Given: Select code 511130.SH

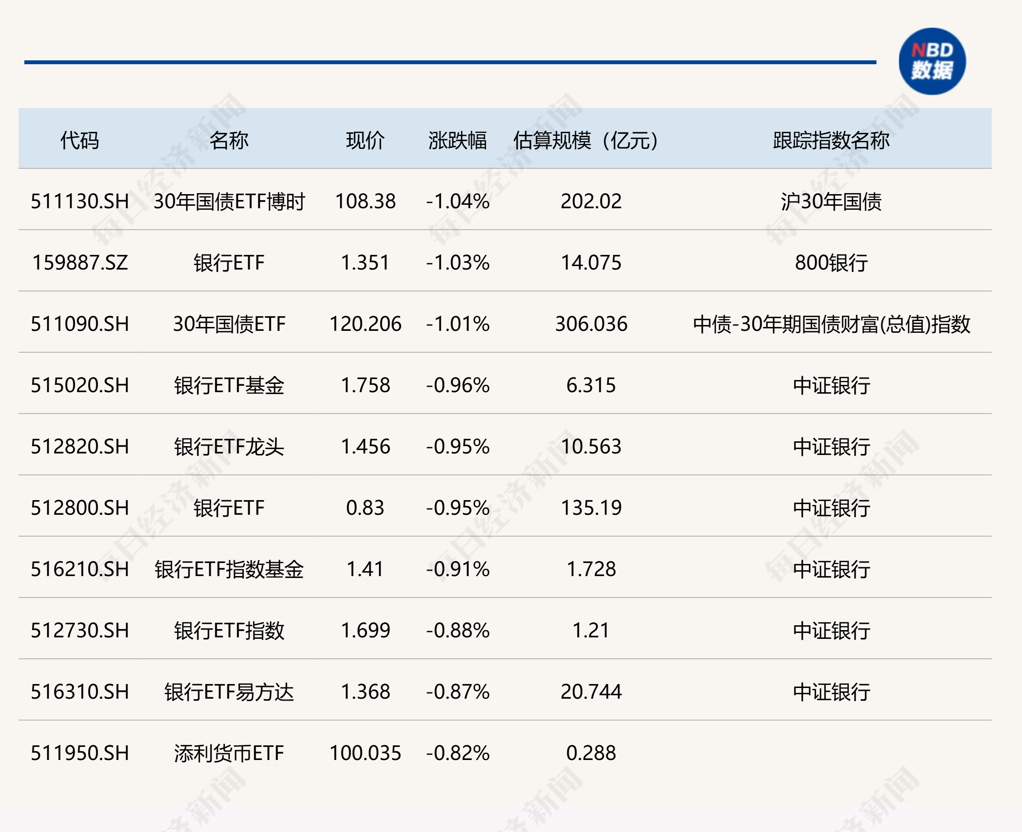Looking at the screenshot, I should (x=80, y=201).
